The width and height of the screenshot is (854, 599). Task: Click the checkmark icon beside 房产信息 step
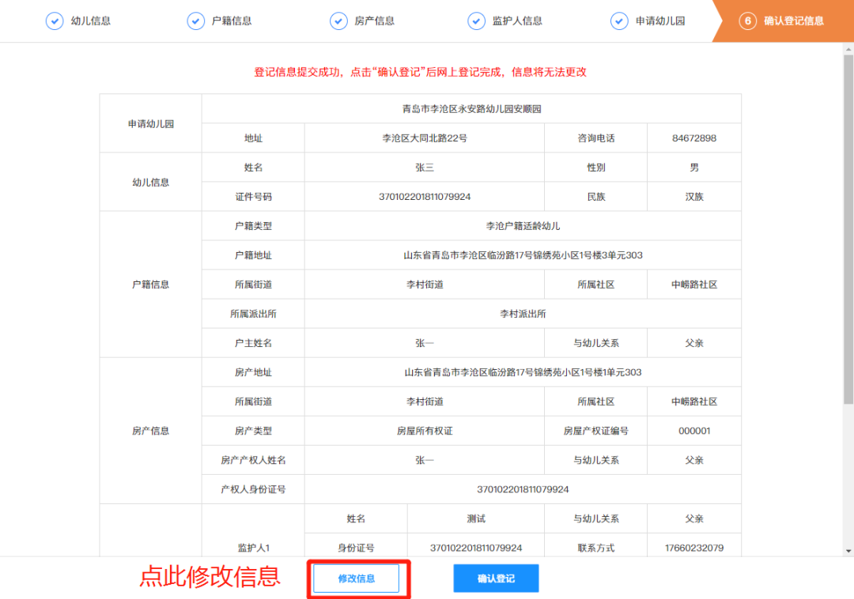(338, 21)
